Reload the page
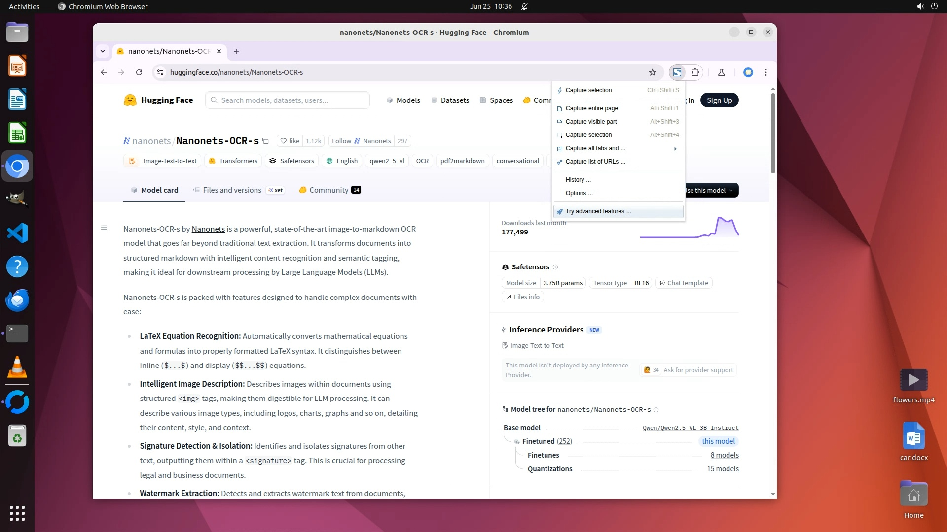Screen dimensions: 947x532 coord(139,72)
